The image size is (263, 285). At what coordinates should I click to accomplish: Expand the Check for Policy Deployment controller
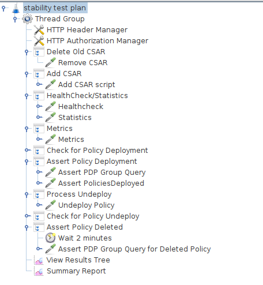27,150
